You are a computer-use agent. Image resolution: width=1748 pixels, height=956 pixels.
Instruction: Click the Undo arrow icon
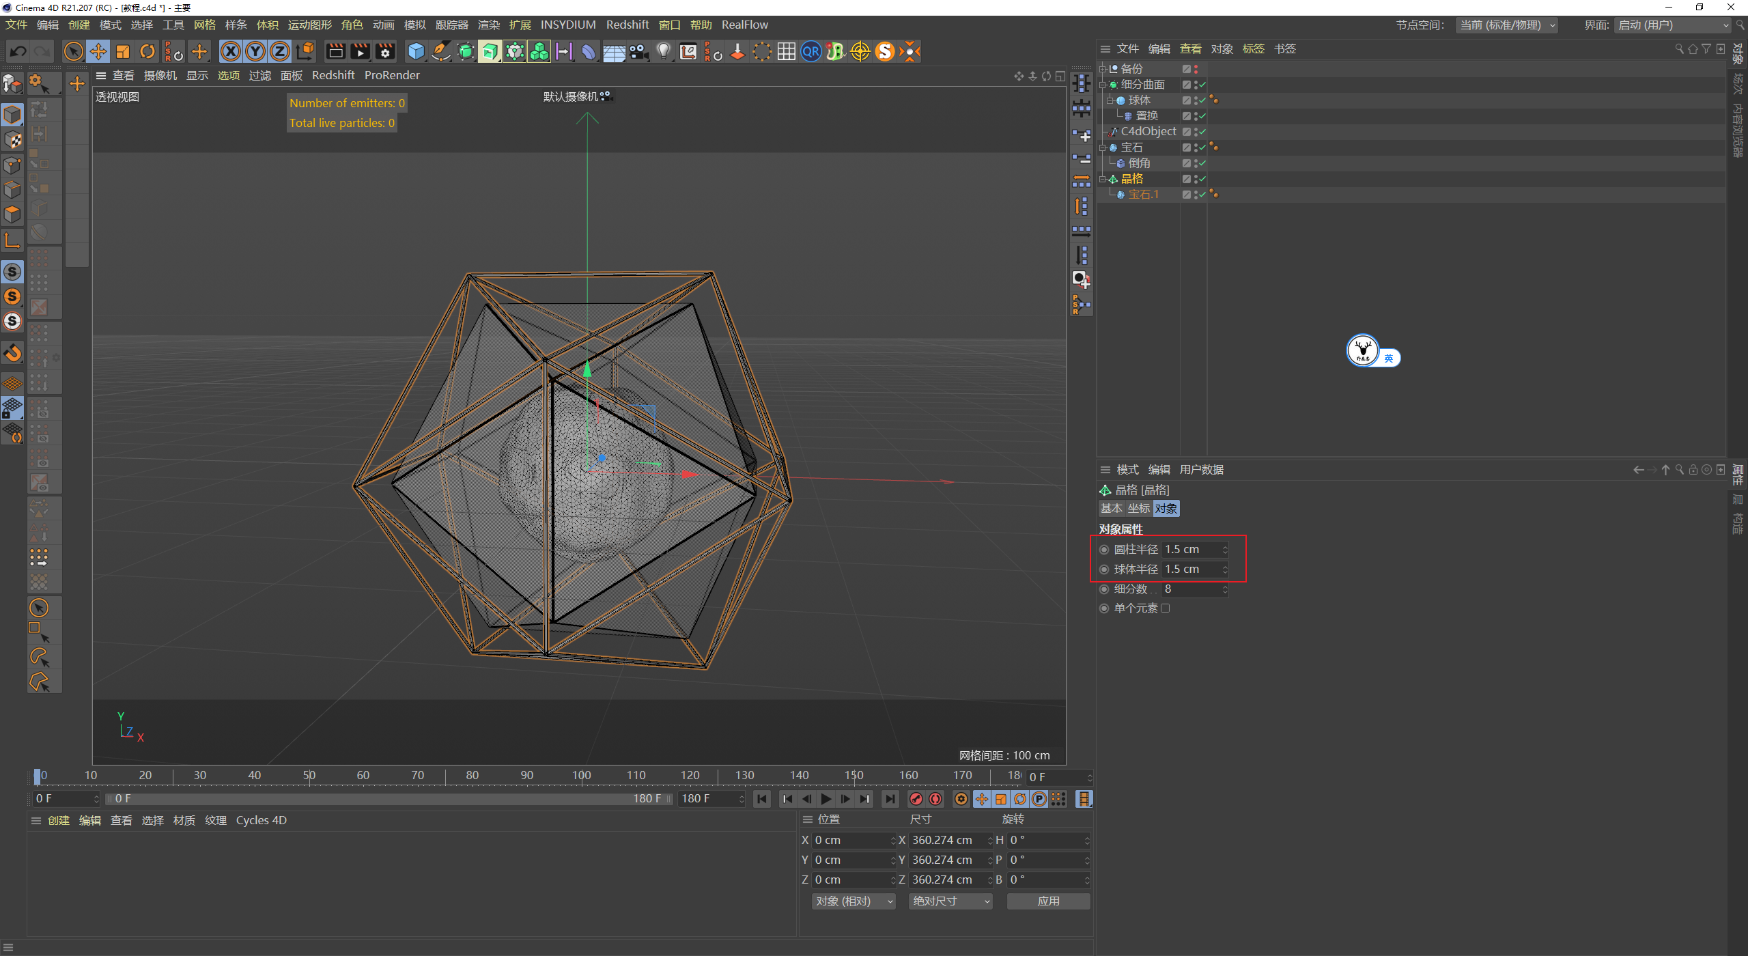tap(18, 51)
